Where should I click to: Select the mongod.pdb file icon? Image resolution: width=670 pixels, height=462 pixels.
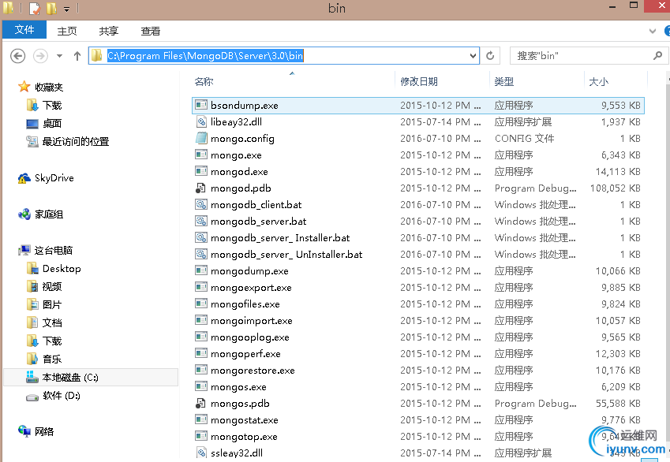click(x=200, y=188)
